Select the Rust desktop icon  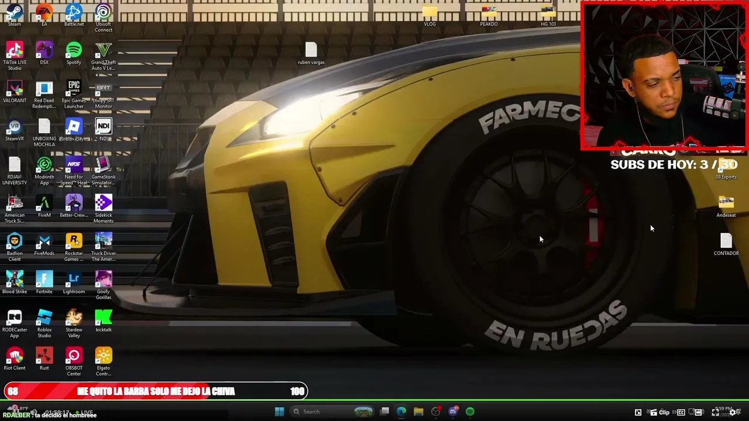point(44,359)
